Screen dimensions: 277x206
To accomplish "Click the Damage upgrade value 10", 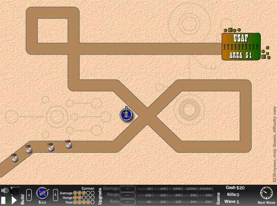I will 149,189.
